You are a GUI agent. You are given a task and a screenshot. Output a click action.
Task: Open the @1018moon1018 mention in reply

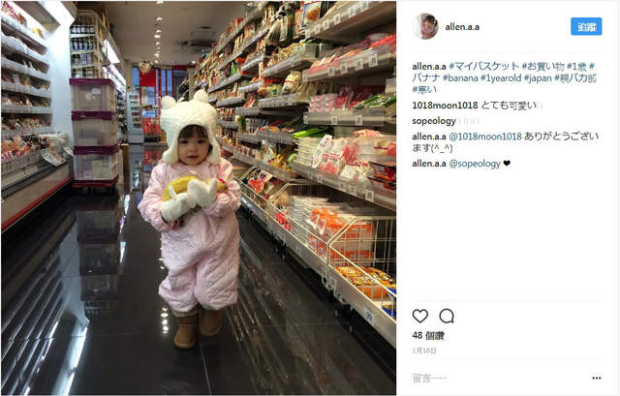tap(485, 137)
